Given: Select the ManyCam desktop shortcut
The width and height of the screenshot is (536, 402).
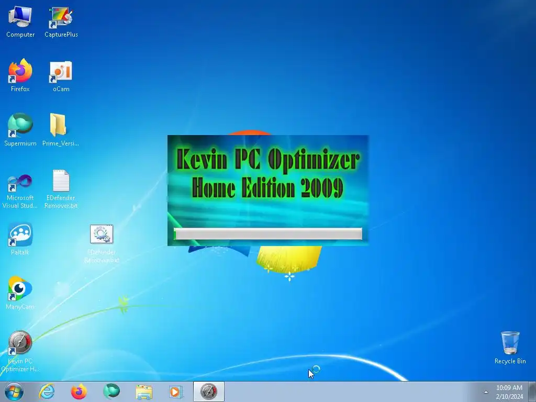Looking at the screenshot, I should coord(20,293).
